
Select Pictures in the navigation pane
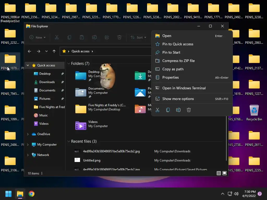tap(45, 99)
